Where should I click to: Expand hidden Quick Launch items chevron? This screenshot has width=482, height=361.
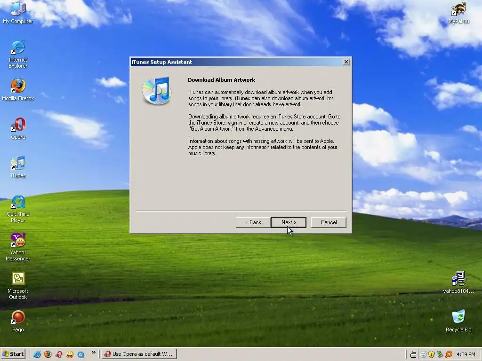(x=94, y=353)
